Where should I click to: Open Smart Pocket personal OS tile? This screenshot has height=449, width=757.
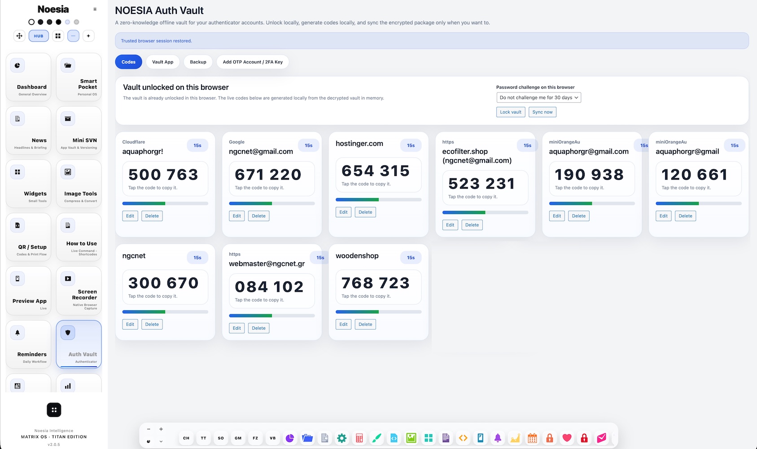pos(79,77)
